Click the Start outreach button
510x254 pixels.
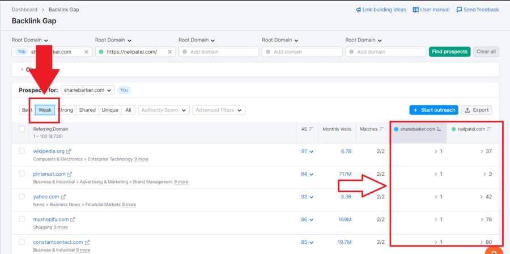click(x=434, y=110)
